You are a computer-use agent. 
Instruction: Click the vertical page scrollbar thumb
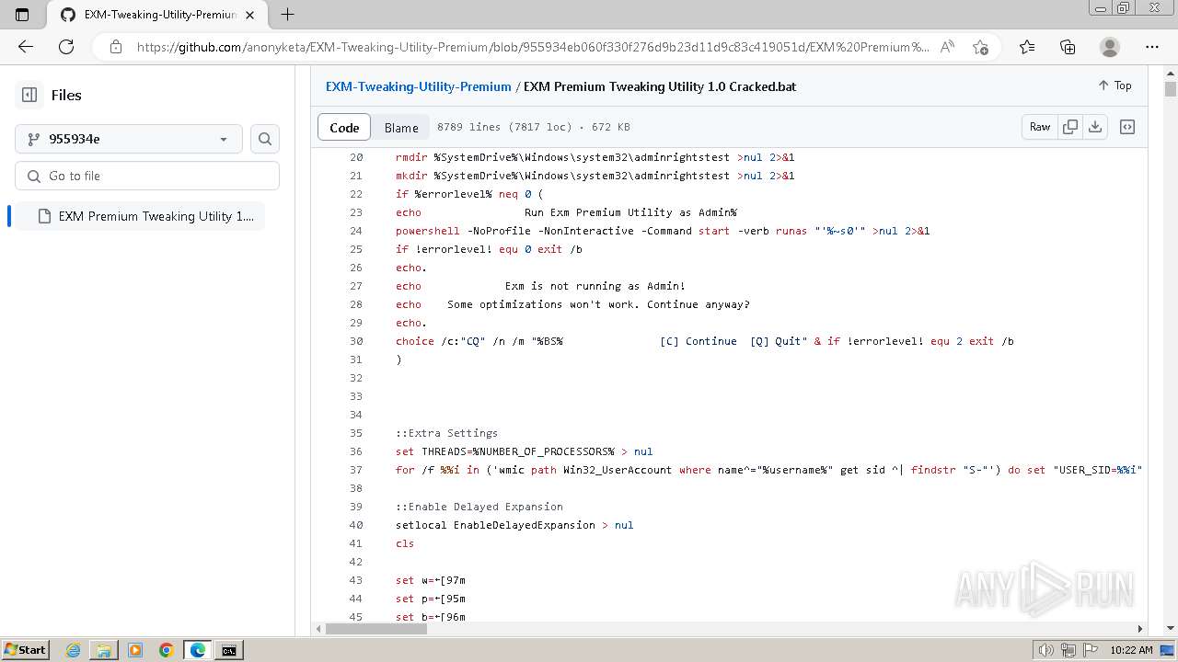[1171, 89]
